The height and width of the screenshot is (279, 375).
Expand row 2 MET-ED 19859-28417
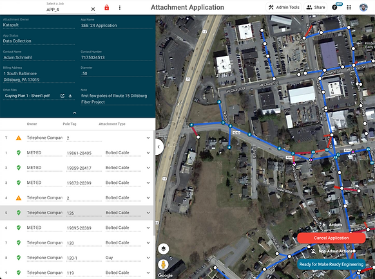148,168
